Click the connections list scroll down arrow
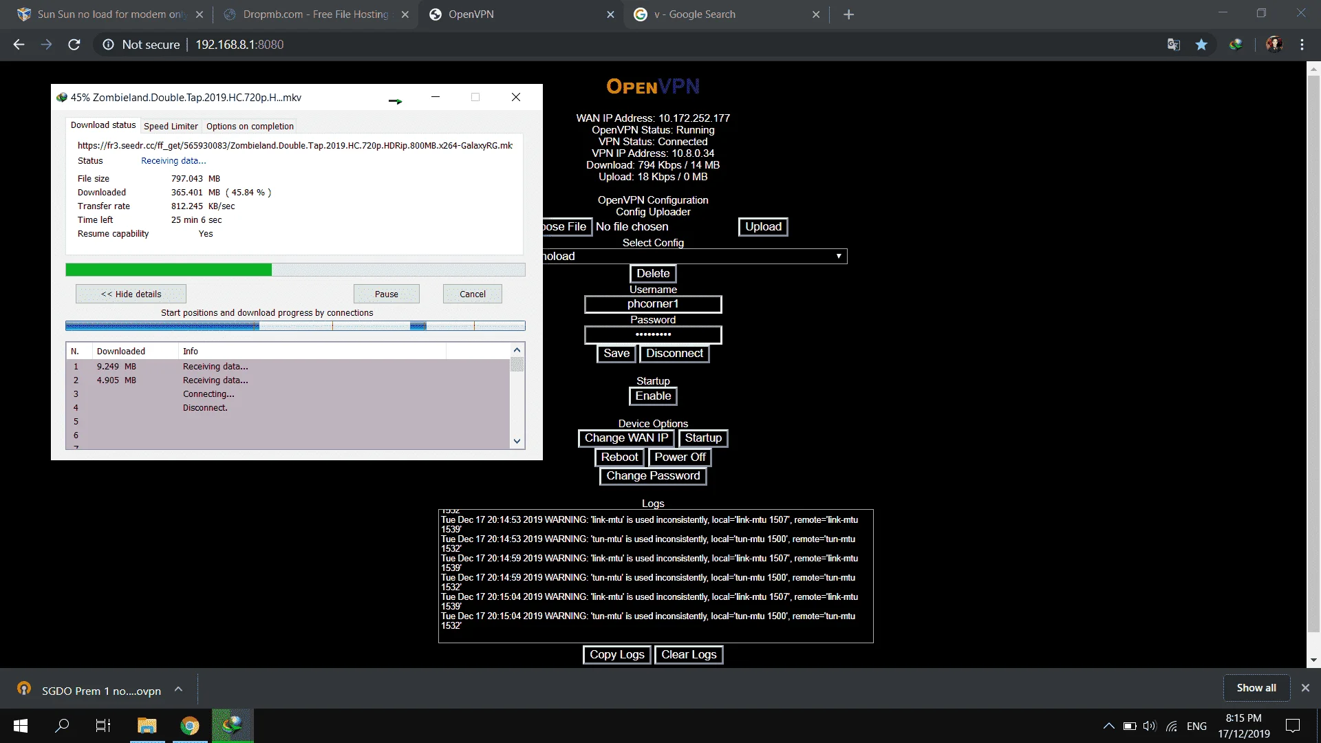Image resolution: width=1321 pixels, height=743 pixels. 517,442
